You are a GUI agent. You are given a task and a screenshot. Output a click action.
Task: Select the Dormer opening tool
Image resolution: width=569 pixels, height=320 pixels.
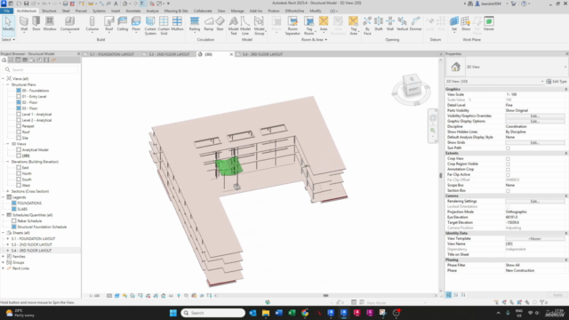(415, 24)
